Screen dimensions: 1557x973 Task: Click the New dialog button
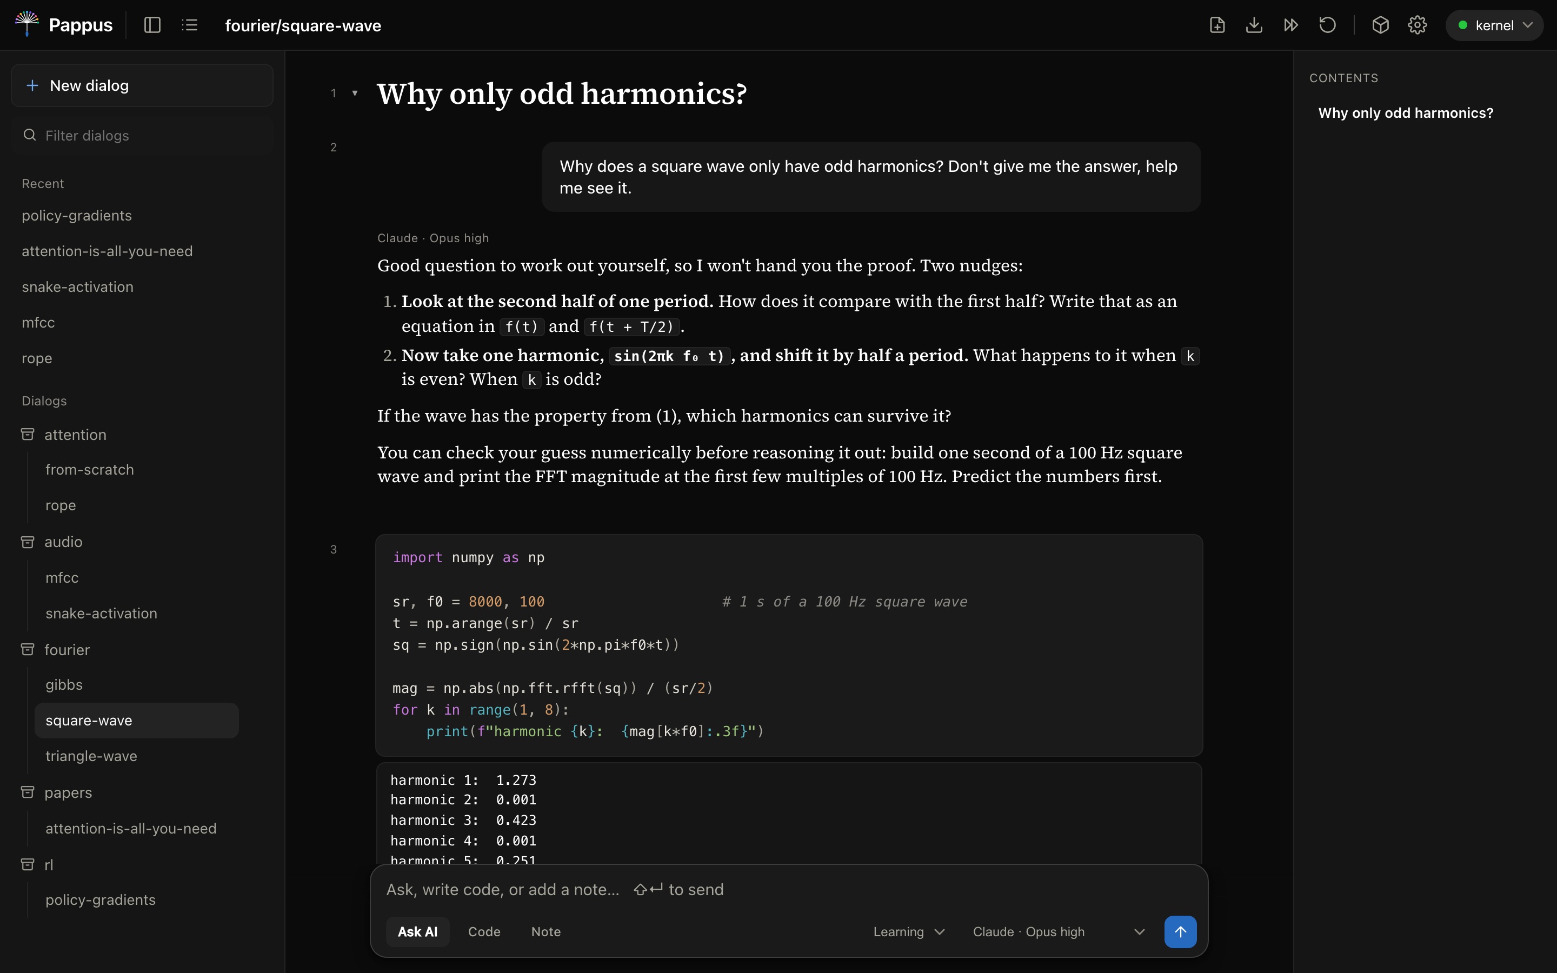tap(142, 85)
